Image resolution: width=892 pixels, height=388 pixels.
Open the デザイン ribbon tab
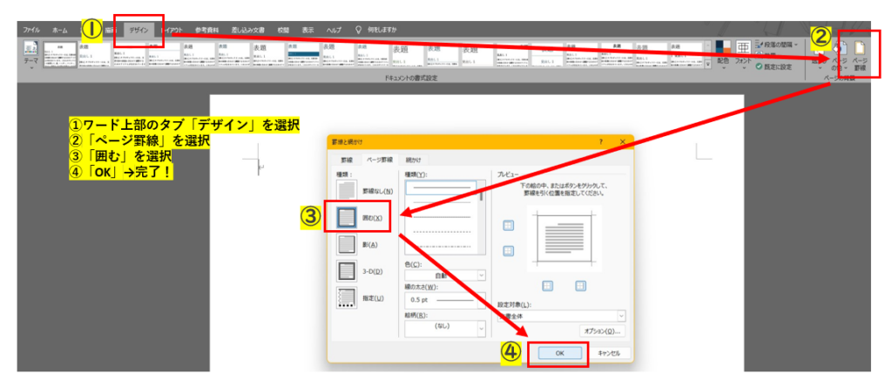pos(139,30)
